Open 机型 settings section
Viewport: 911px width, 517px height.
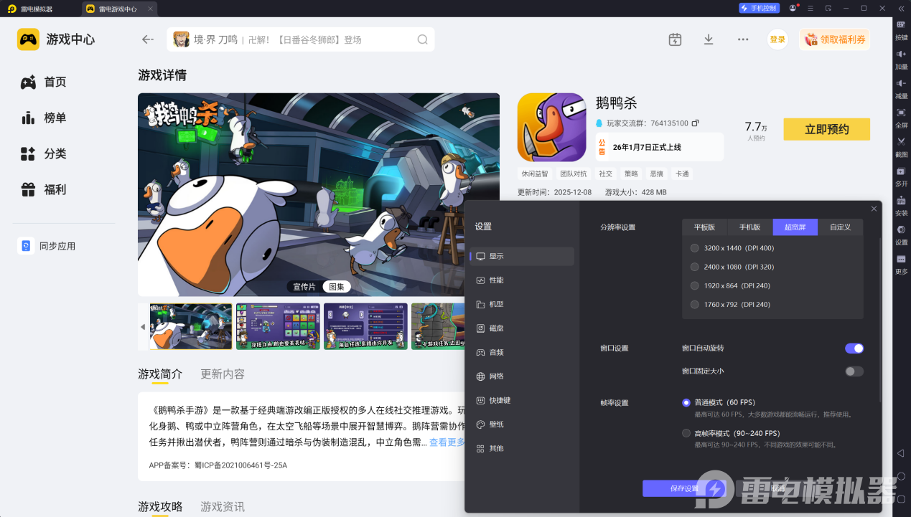[x=523, y=304]
